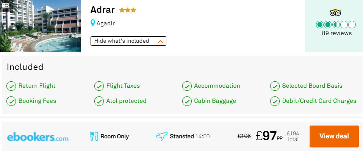Click the £97 per person price
This screenshot has height=152, width=363.
coord(269,136)
